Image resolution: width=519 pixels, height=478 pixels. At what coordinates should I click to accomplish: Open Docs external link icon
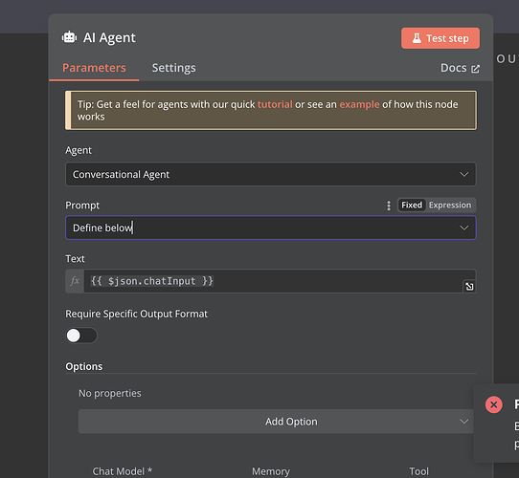coord(475,69)
